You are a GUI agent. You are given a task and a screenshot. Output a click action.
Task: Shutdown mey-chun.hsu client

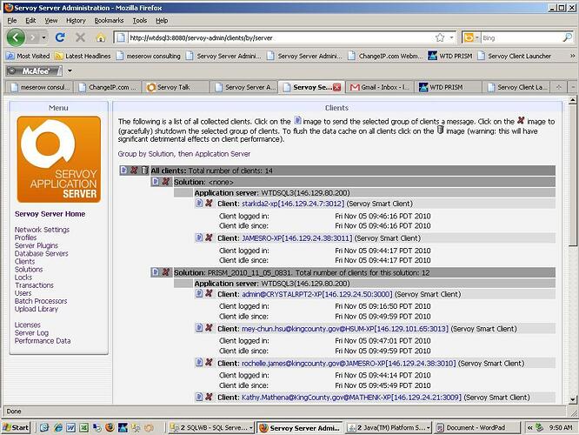[x=209, y=328]
